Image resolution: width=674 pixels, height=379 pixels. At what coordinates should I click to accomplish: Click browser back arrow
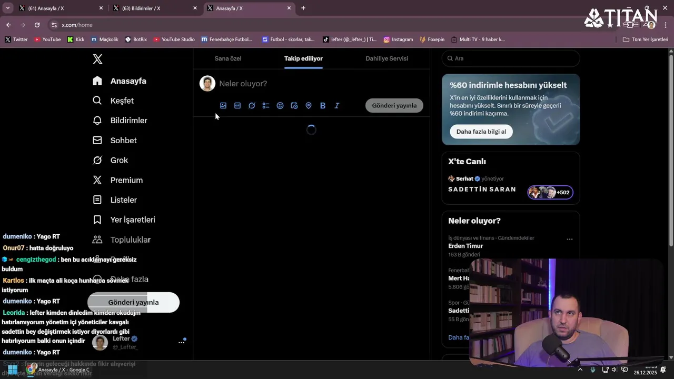click(8, 25)
